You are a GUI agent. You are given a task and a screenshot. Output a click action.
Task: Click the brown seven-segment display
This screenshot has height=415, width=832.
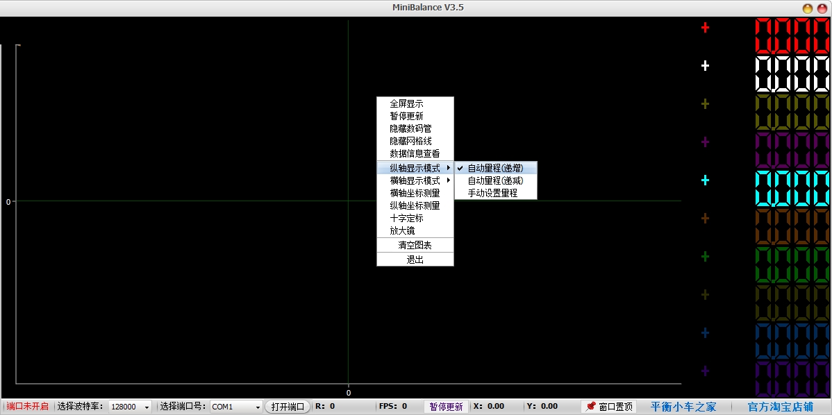coord(792,226)
